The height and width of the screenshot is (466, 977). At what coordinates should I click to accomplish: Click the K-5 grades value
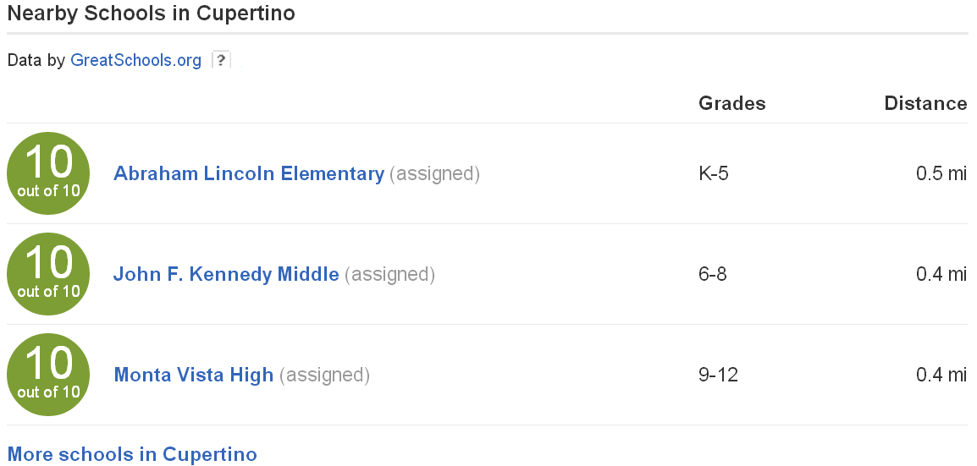click(714, 173)
